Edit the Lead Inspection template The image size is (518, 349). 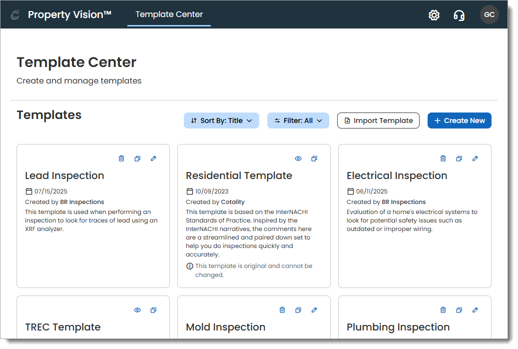pyautogui.click(x=153, y=158)
